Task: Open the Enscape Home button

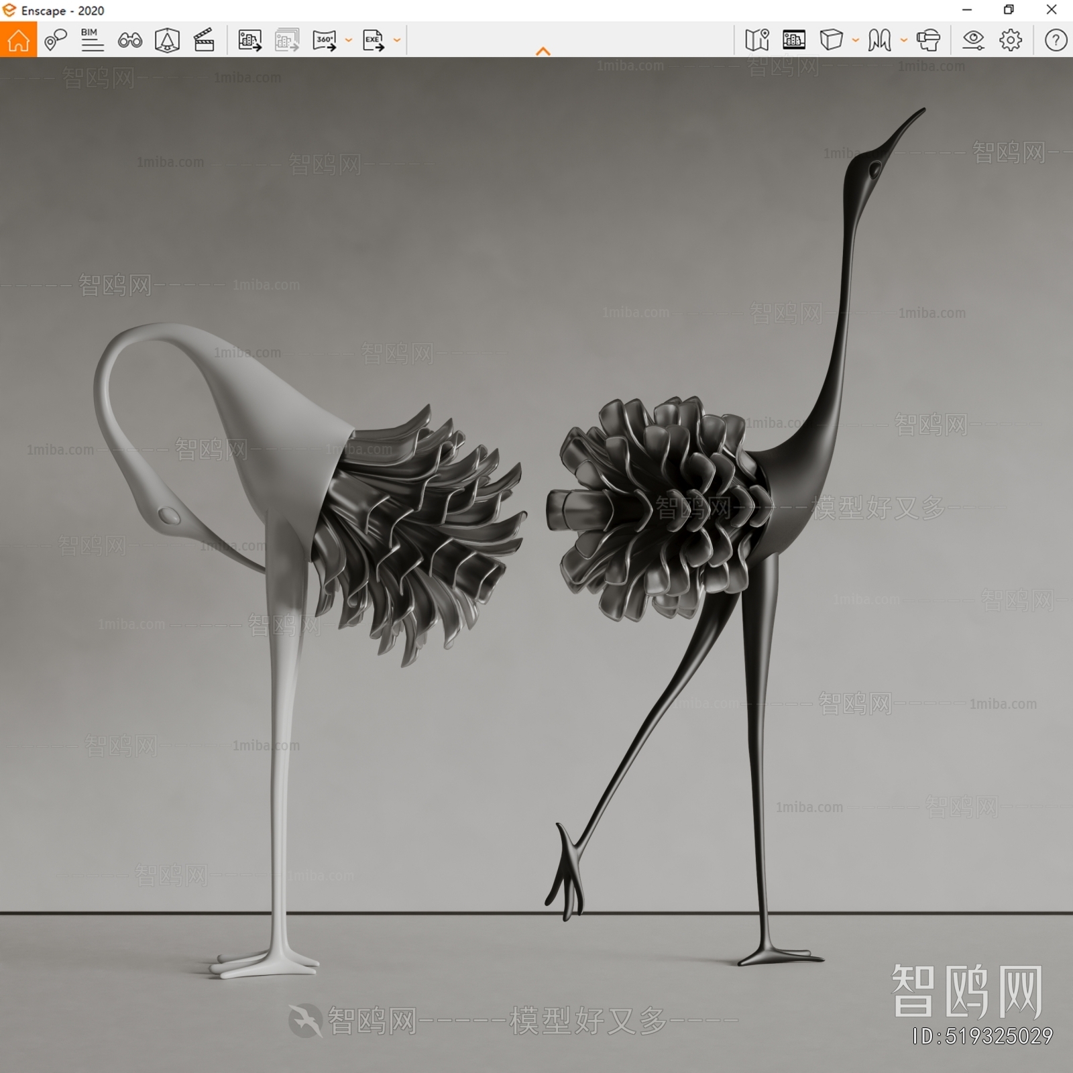Action: (18, 40)
